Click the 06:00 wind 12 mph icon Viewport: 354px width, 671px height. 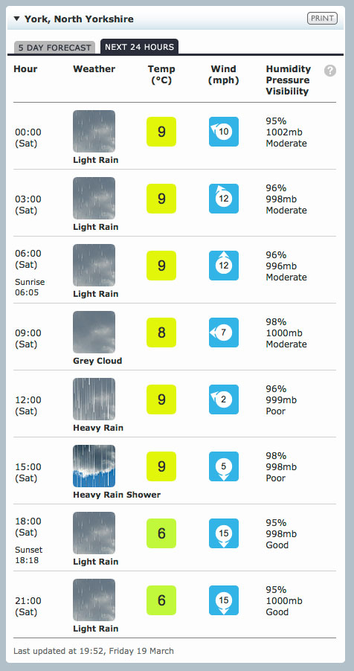pos(224,266)
